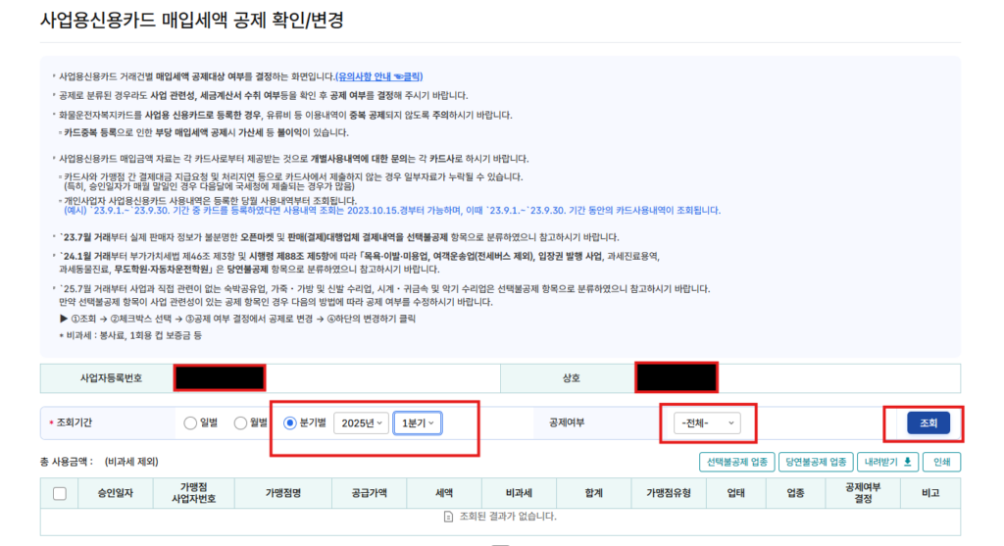Click the 비고 column header
Image resolution: width=1004 pixels, height=546 pixels.
pyautogui.click(x=930, y=493)
